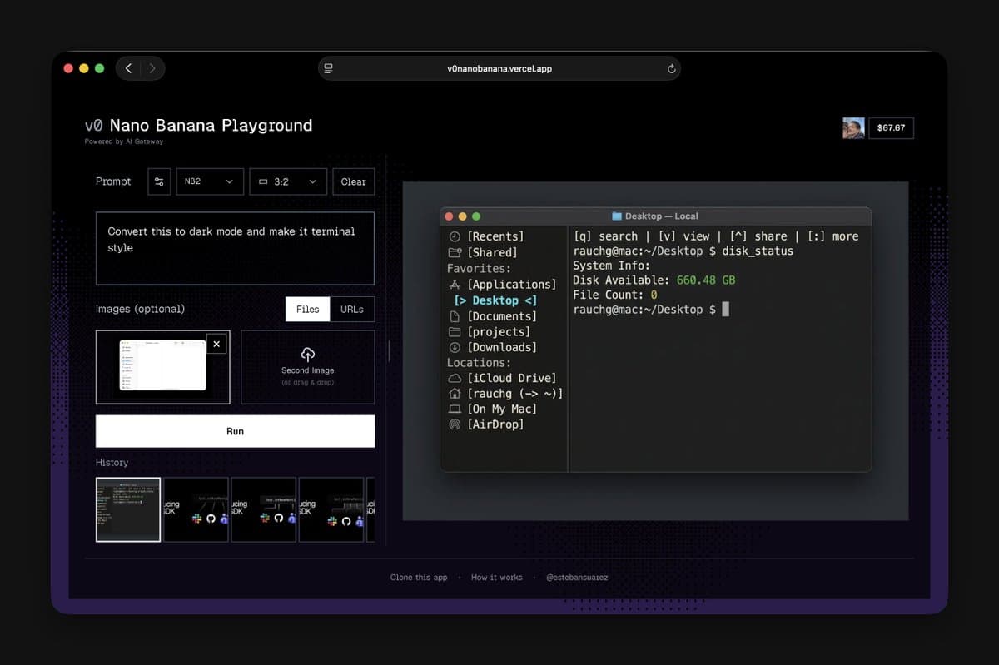The width and height of the screenshot is (999, 665).
Task: Check the $67.67 credits balance
Action: point(892,127)
